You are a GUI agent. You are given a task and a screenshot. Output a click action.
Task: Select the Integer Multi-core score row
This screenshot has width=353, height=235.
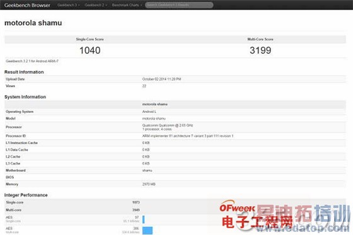tap(175, 210)
